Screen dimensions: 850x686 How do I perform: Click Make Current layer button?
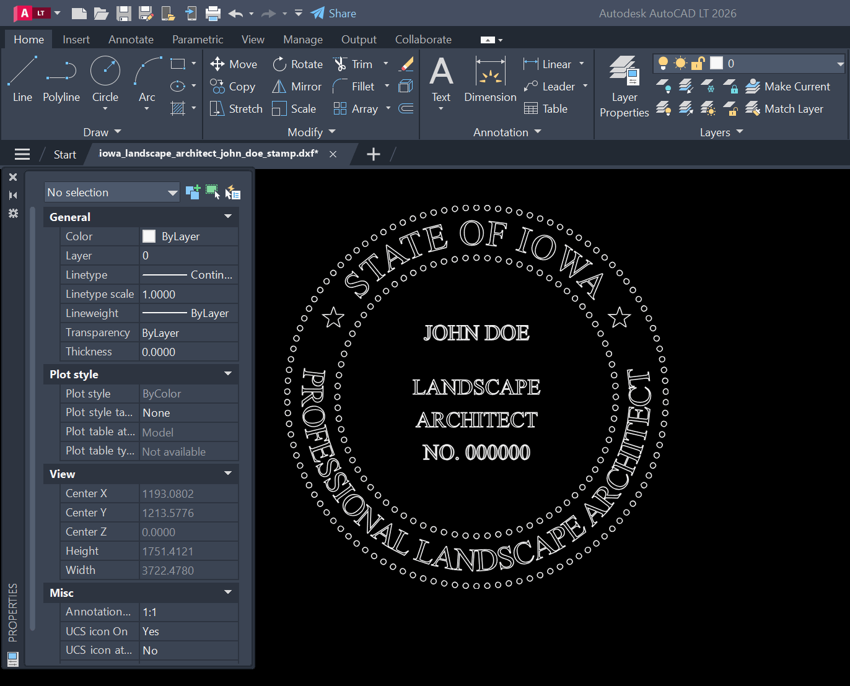(x=787, y=86)
